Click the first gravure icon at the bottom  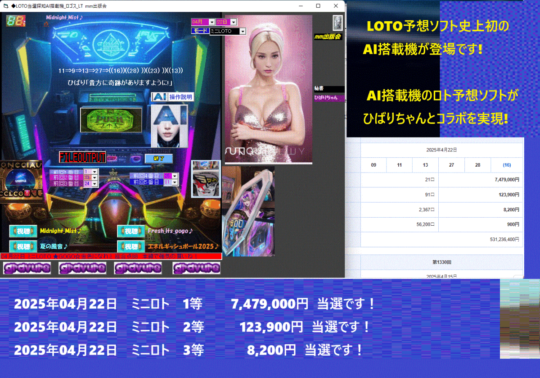tap(27, 268)
